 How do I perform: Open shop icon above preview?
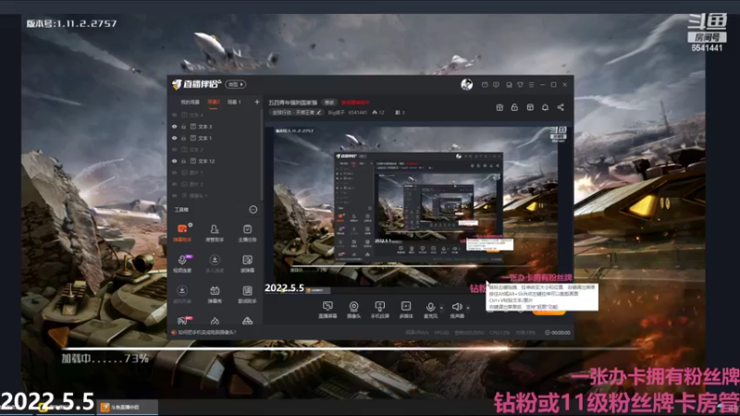click(530, 107)
